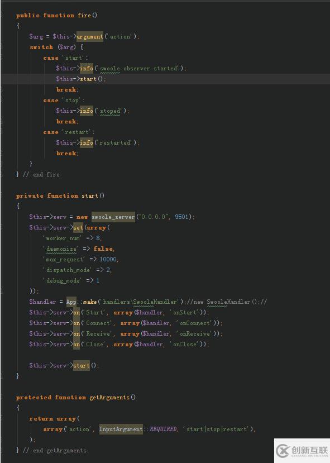
Task: Click the 'swoole observer started' string
Action: pyautogui.click(x=138, y=69)
